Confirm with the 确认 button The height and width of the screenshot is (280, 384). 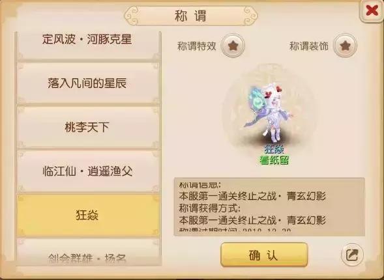point(264,255)
